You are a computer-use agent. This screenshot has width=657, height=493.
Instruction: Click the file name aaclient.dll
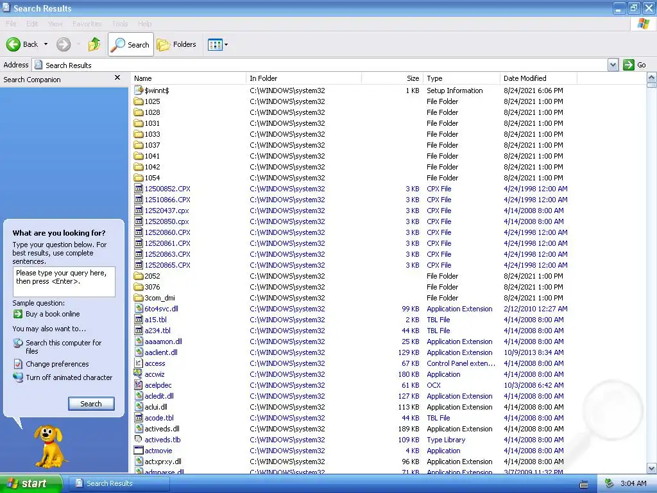(161, 352)
